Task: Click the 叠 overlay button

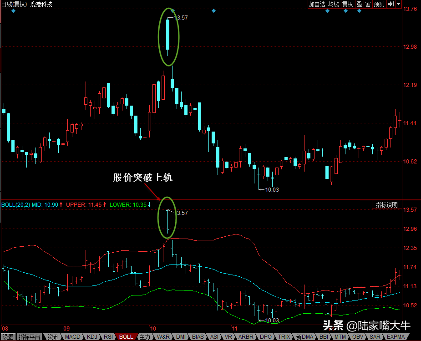Action: point(359,4)
